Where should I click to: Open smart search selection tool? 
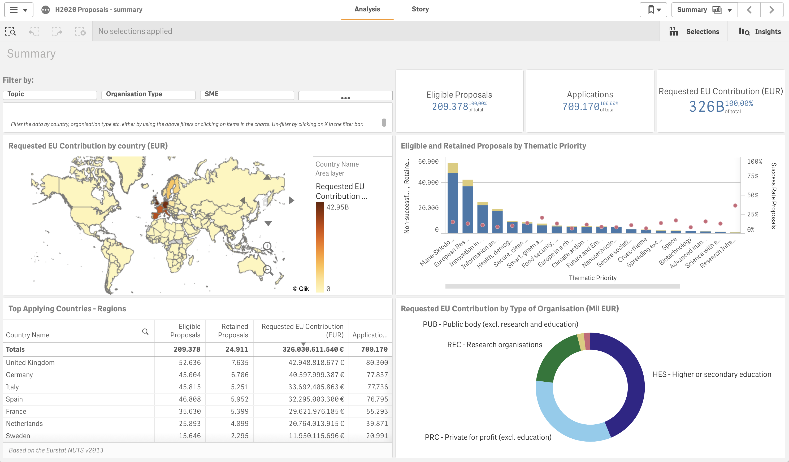click(x=10, y=31)
